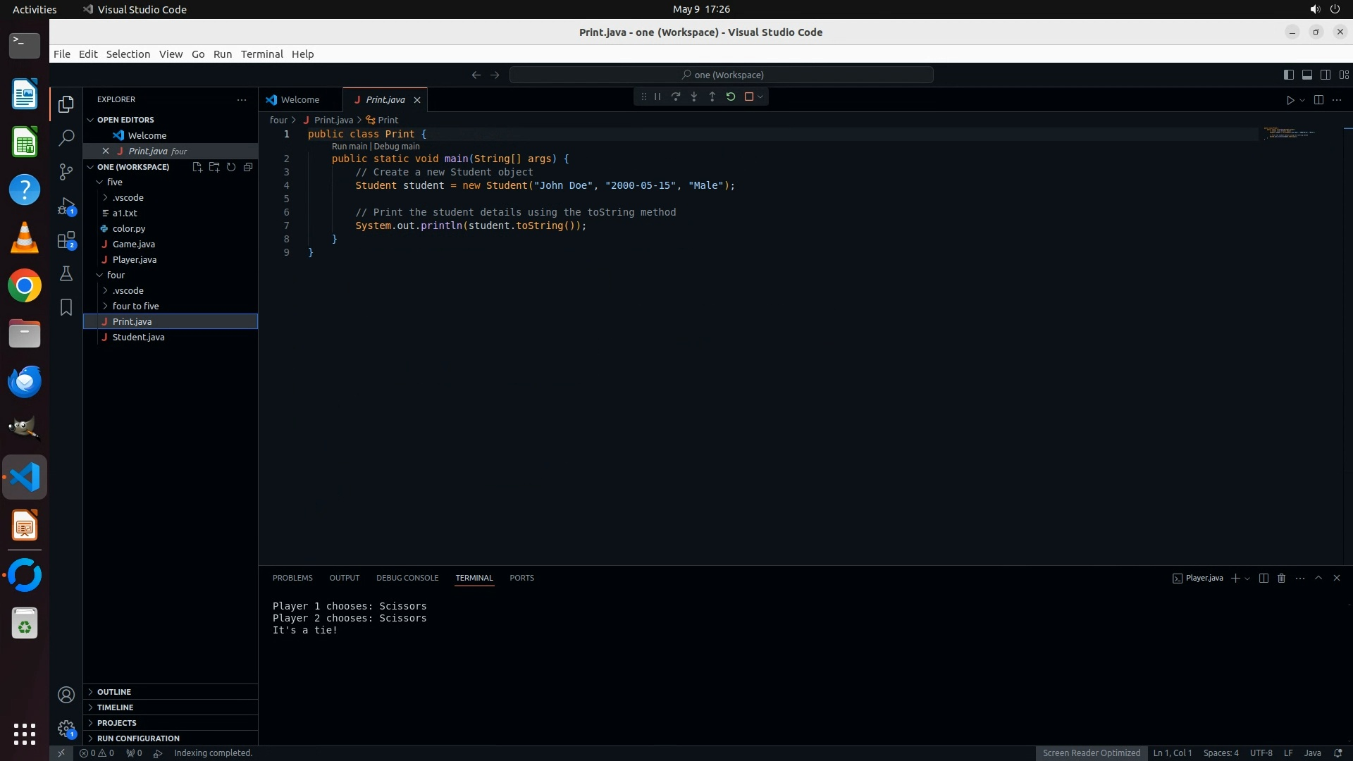Collapse the five folder

(x=114, y=182)
